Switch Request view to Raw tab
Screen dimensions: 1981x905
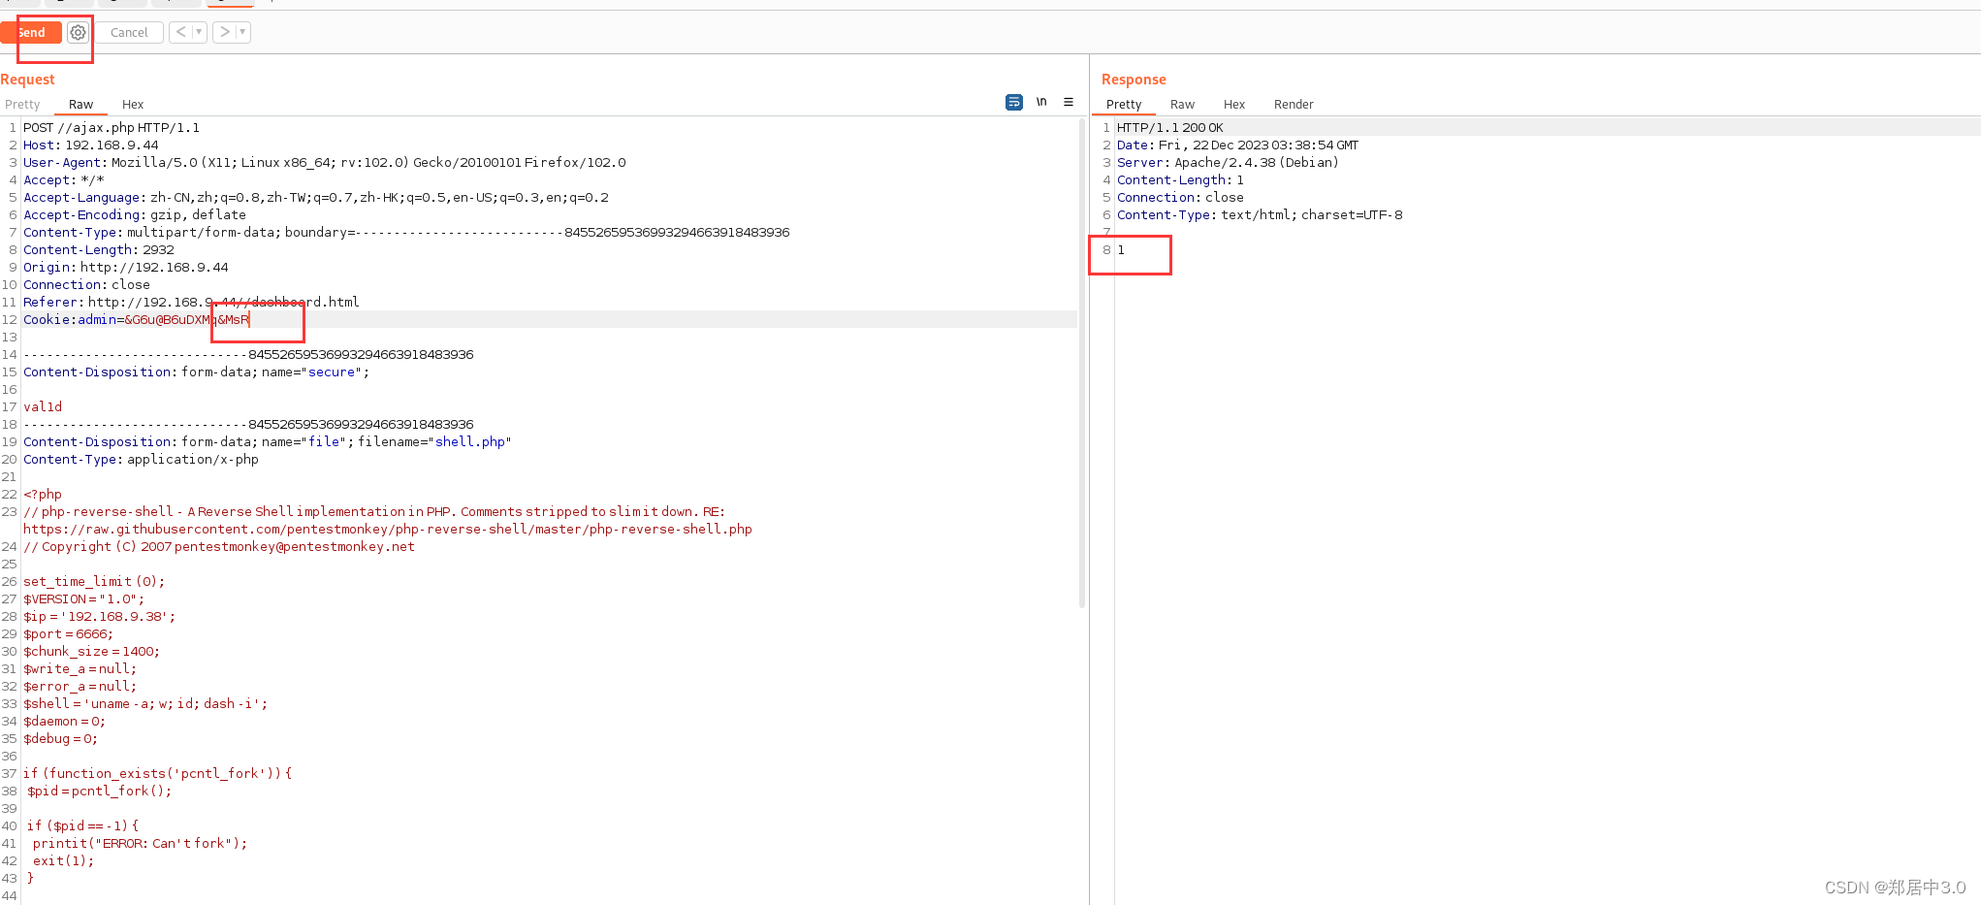[81, 104]
